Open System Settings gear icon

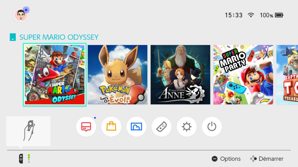(x=187, y=127)
